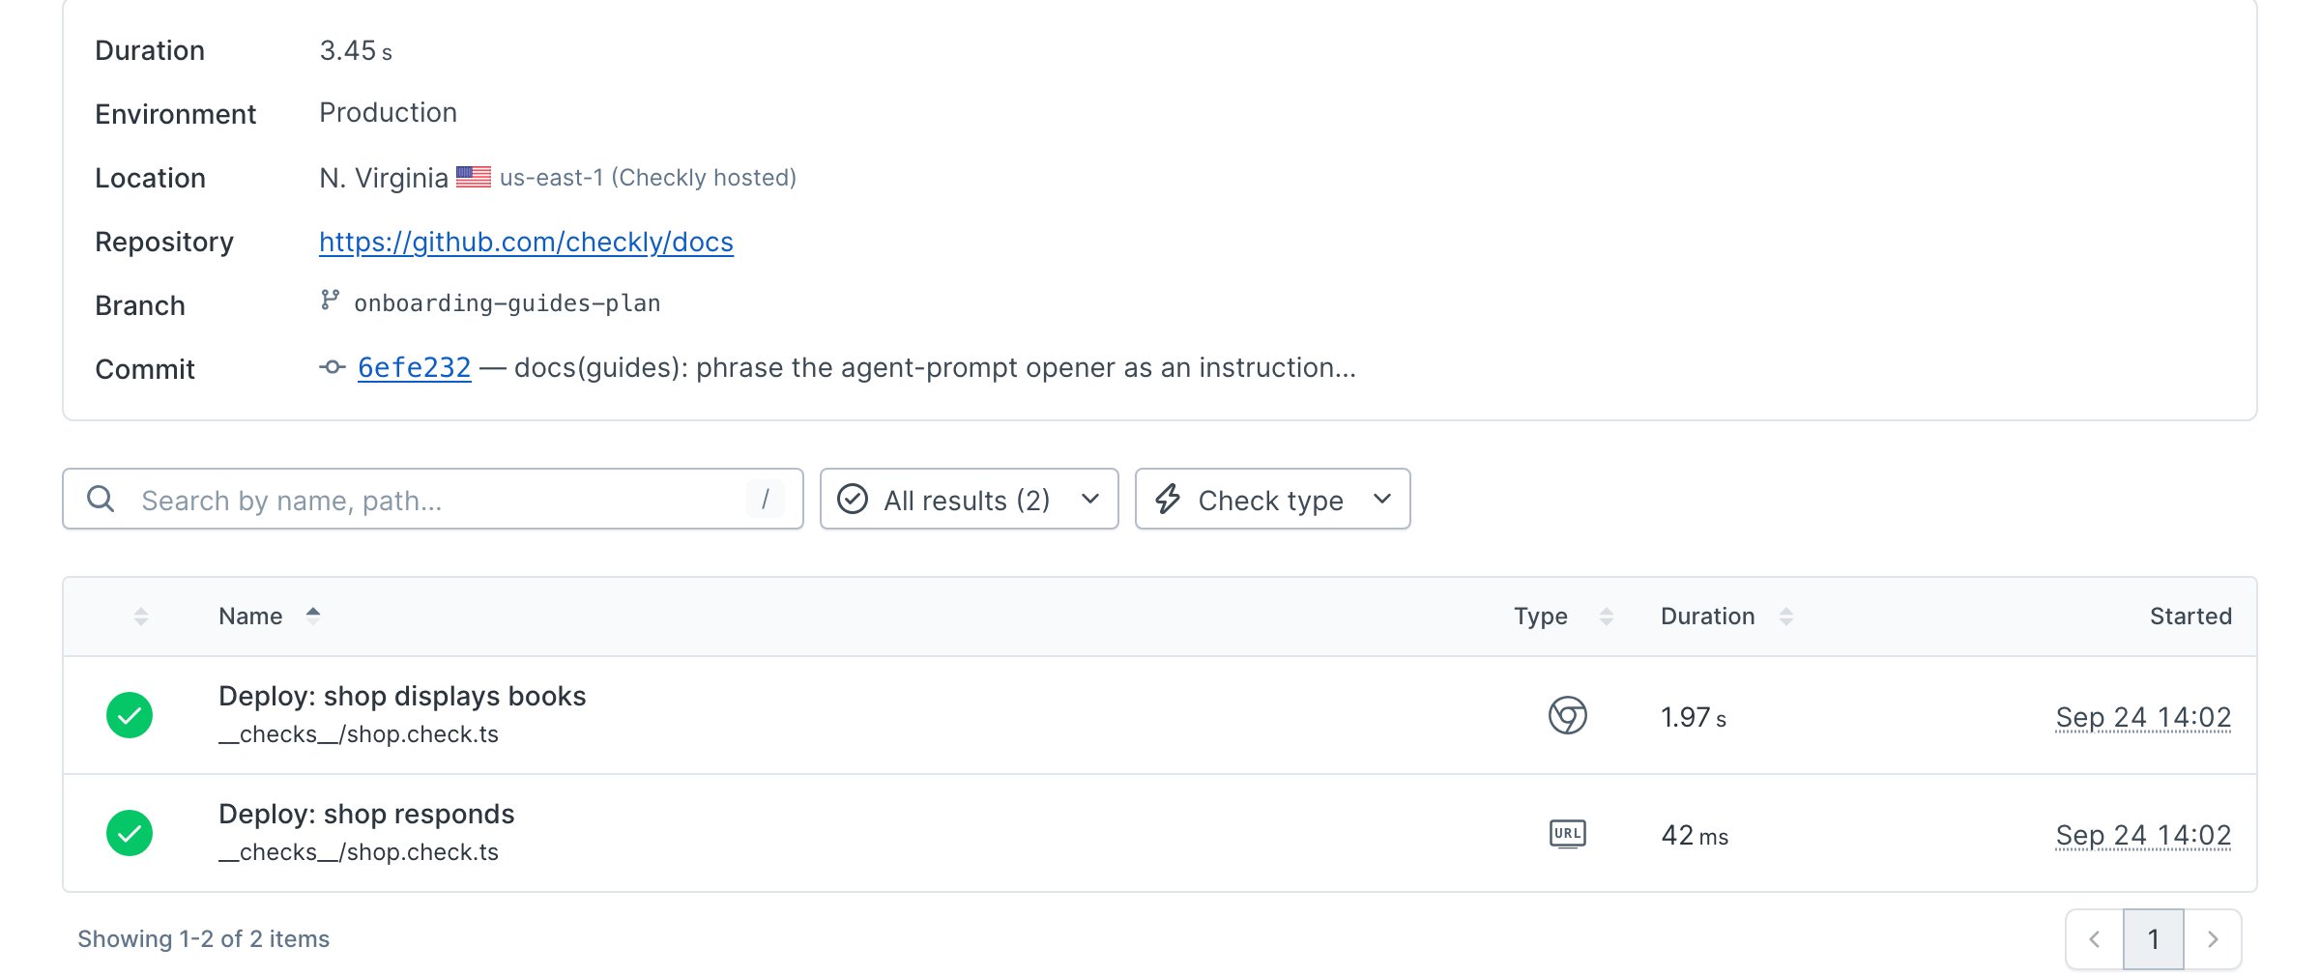Click the git branch icon

[x=331, y=301]
